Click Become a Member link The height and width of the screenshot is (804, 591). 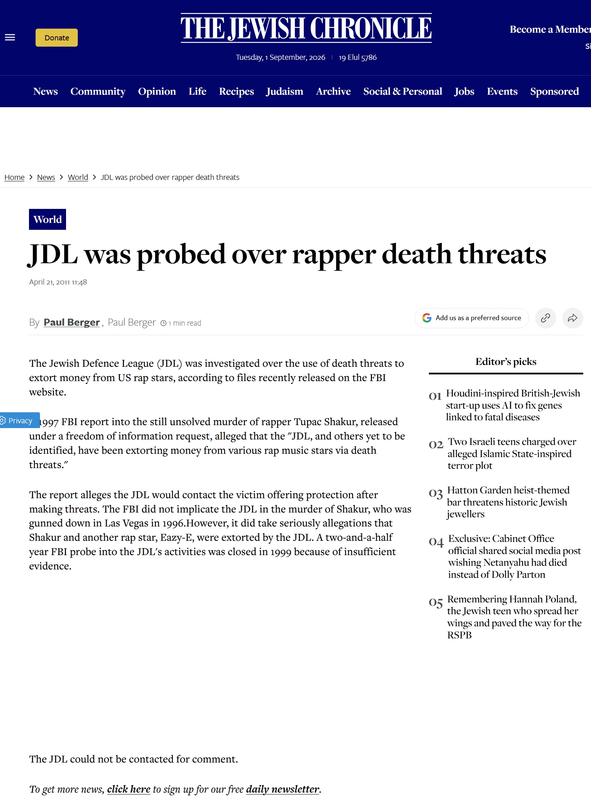point(550,29)
